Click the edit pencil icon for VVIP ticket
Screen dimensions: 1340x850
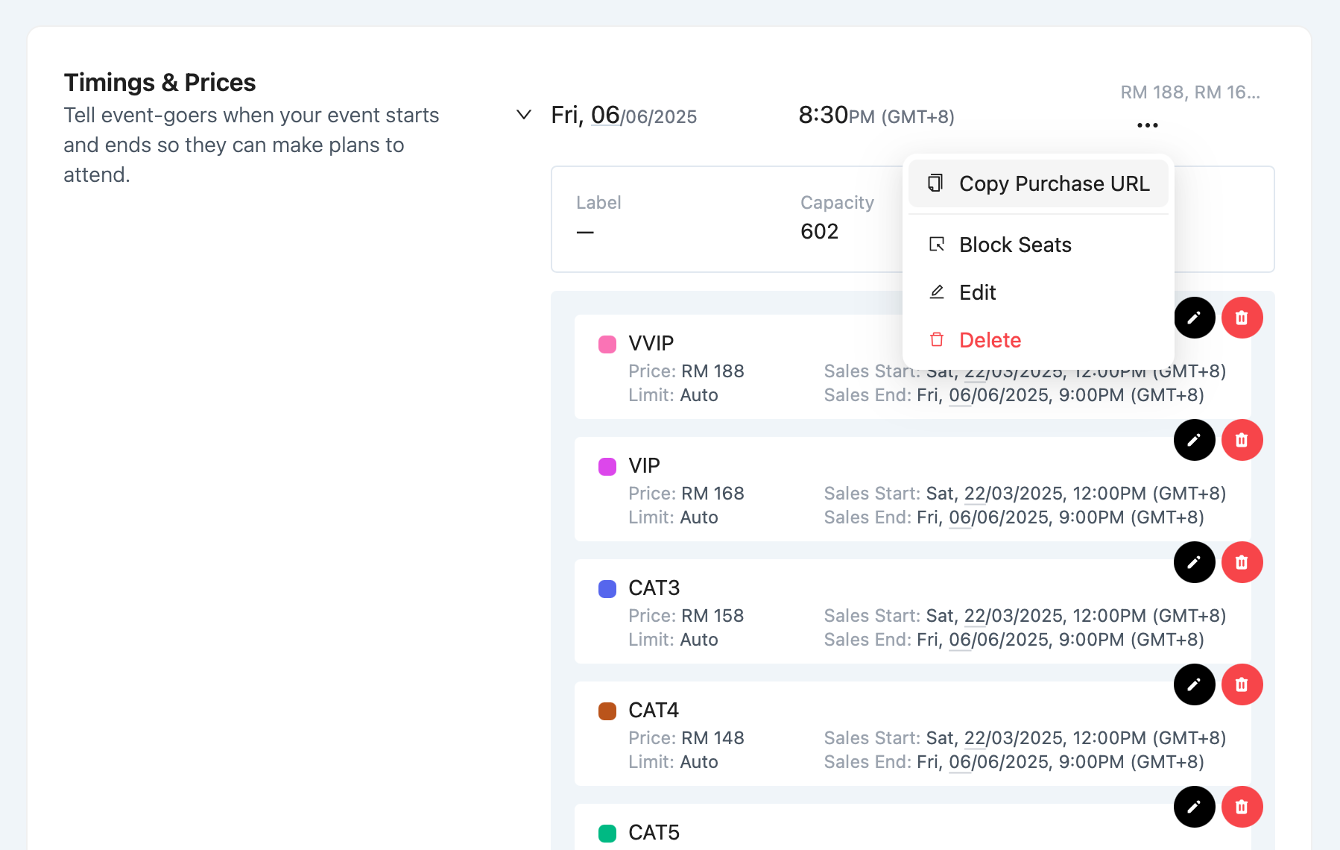click(1194, 318)
